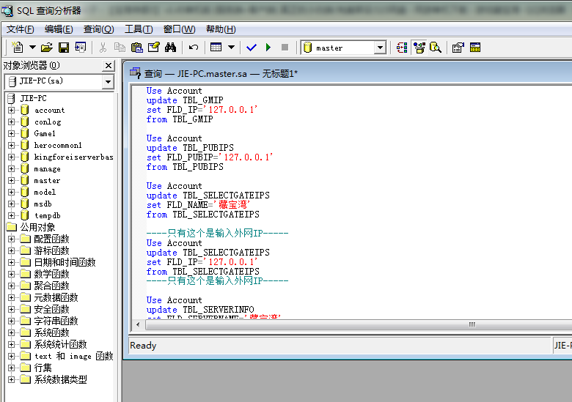The width and height of the screenshot is (572, 402).
Task: Click the Paste clipboard icon
Action: click(137, 48)
